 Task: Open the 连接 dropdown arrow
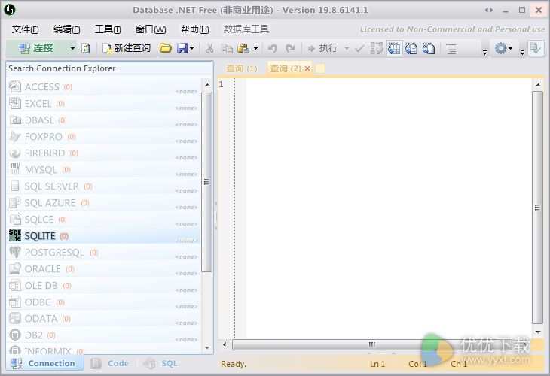click(x=72, y=48)
